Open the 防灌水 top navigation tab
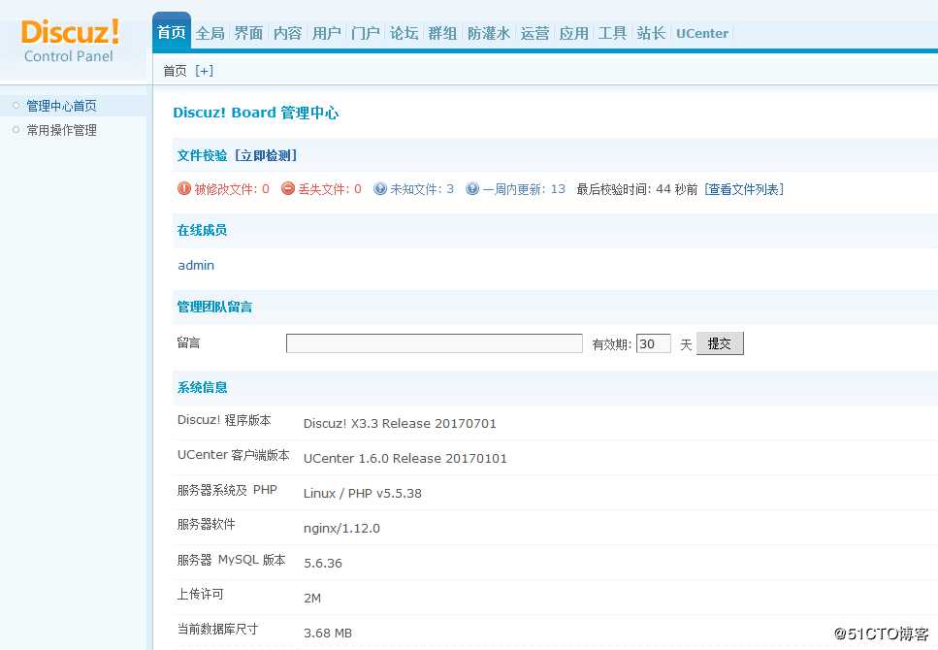The height and width of the screenshot is (650, 938). coord(489,33)
